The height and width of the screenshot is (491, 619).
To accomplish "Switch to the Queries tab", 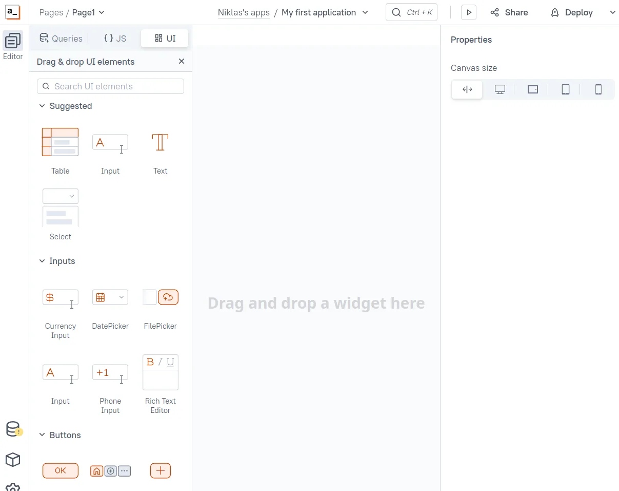I will 61,39.
